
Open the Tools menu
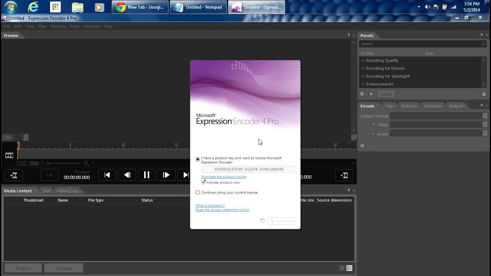[x=74, y=26]
